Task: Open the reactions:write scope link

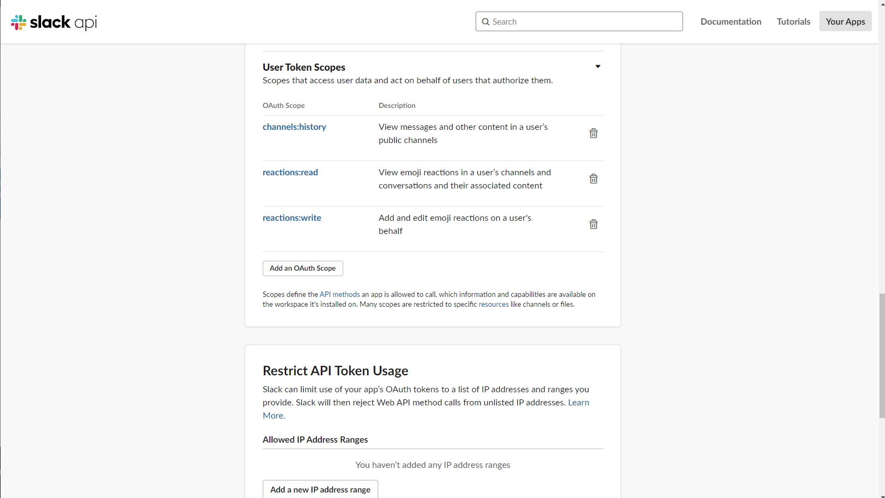Action: click(292, 217)
